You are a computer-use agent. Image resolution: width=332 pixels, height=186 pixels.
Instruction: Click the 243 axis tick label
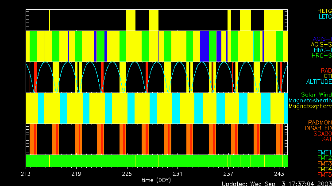(279, 174)
